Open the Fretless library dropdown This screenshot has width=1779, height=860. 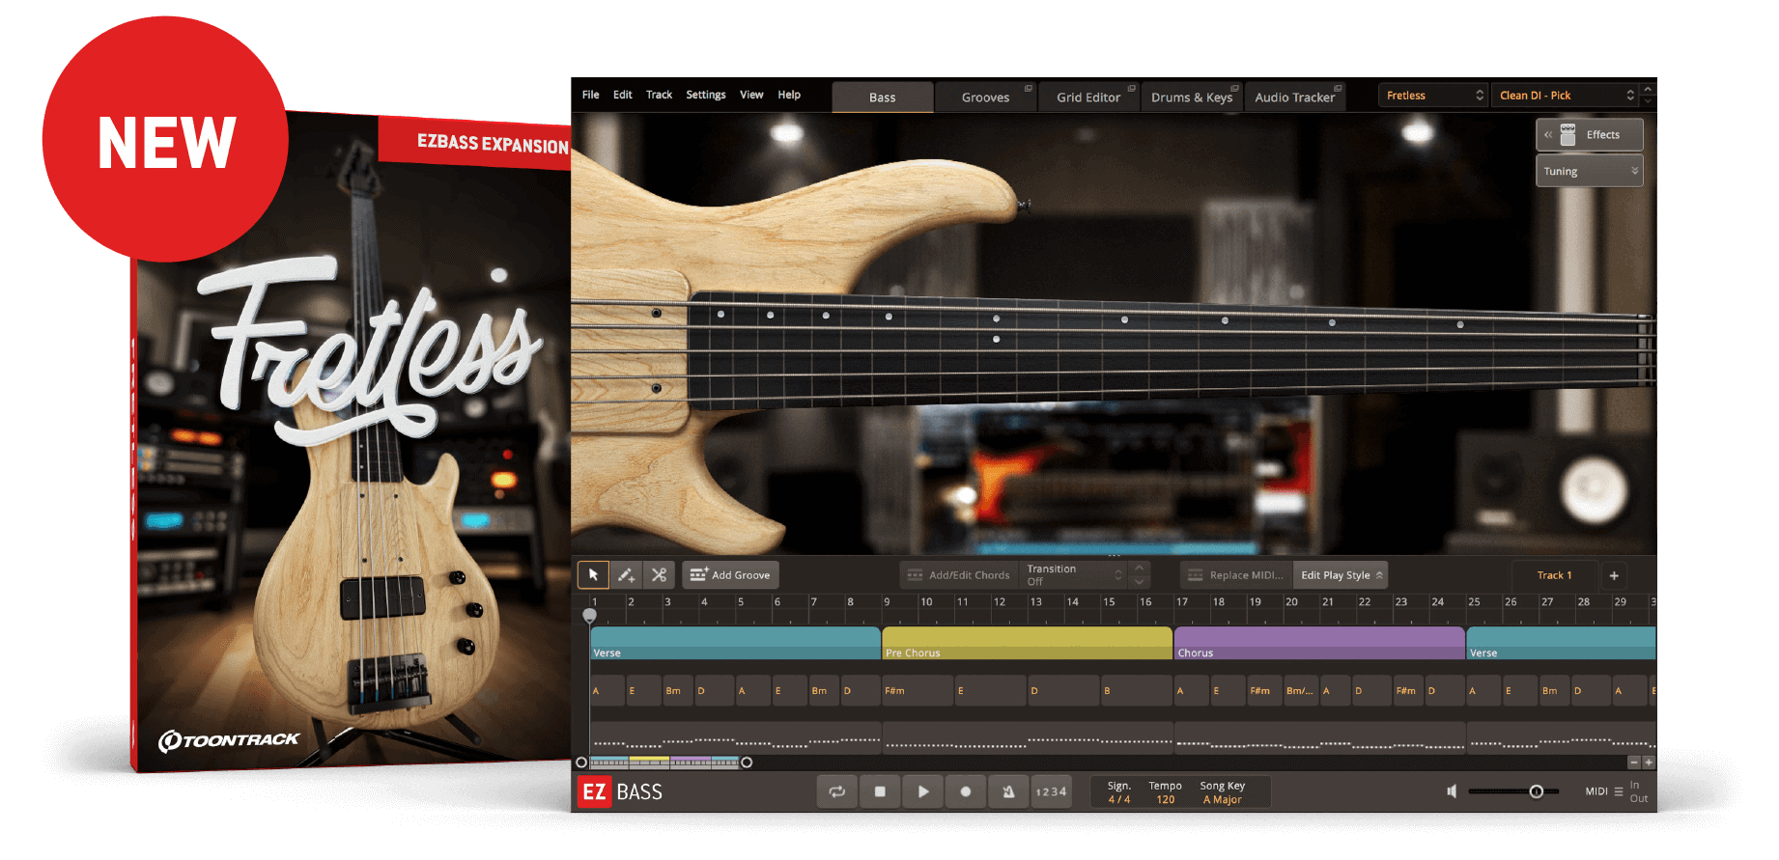pos(1433,96)
